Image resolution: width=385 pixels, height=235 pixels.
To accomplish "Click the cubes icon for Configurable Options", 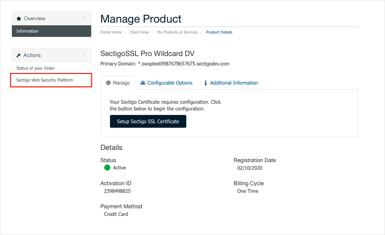I will (143, 83).
